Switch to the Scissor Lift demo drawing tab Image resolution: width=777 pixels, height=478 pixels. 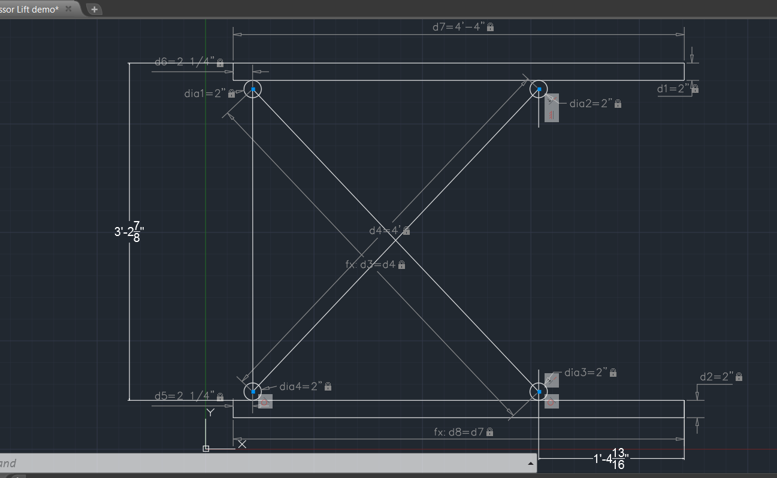click(36, 9)
